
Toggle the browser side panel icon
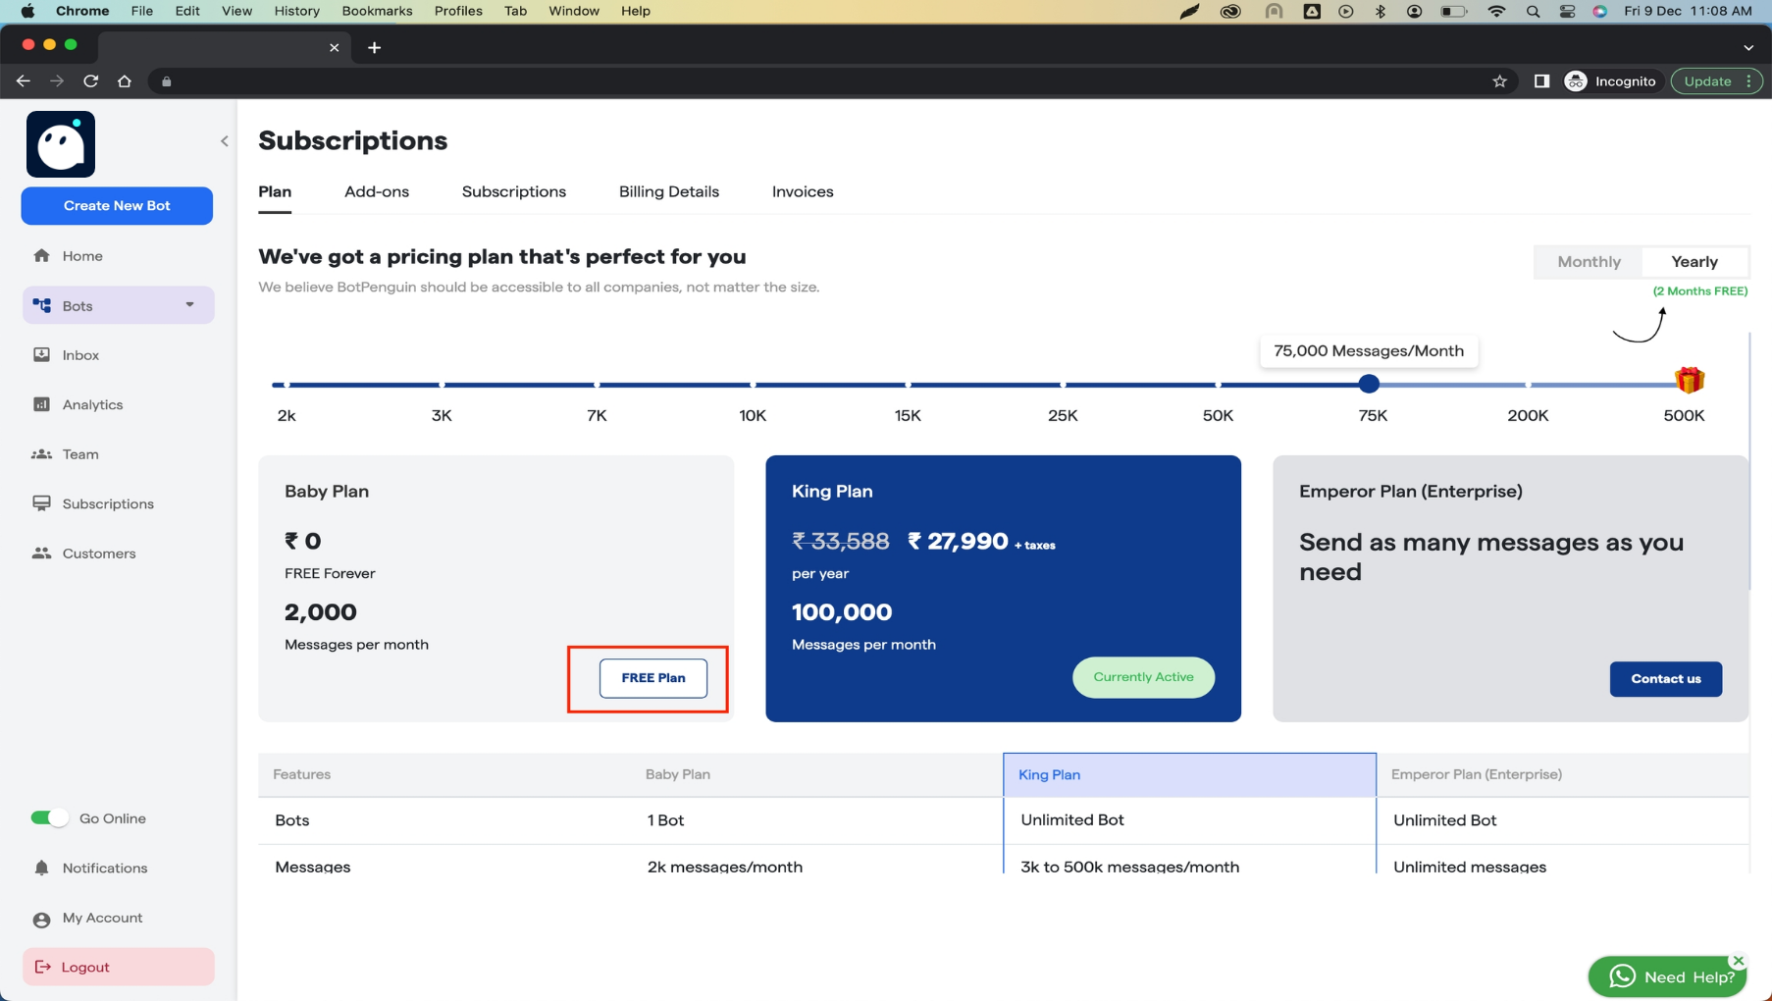[x=1541, y=81]
